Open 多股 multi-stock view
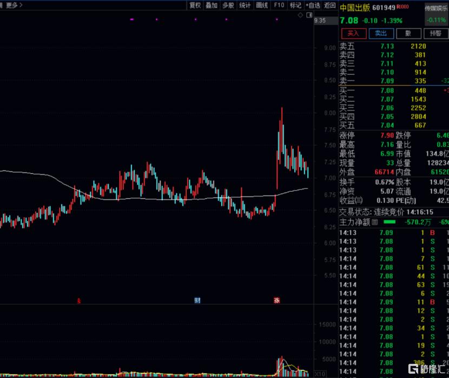Viewport: 449px width, 378px height. click(x=228, y=5)
